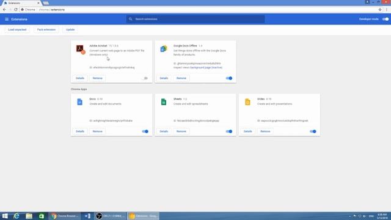The height and width of the screenshot is (220, 391).
Task: Open a new tab
Action: tap(46, 3)
